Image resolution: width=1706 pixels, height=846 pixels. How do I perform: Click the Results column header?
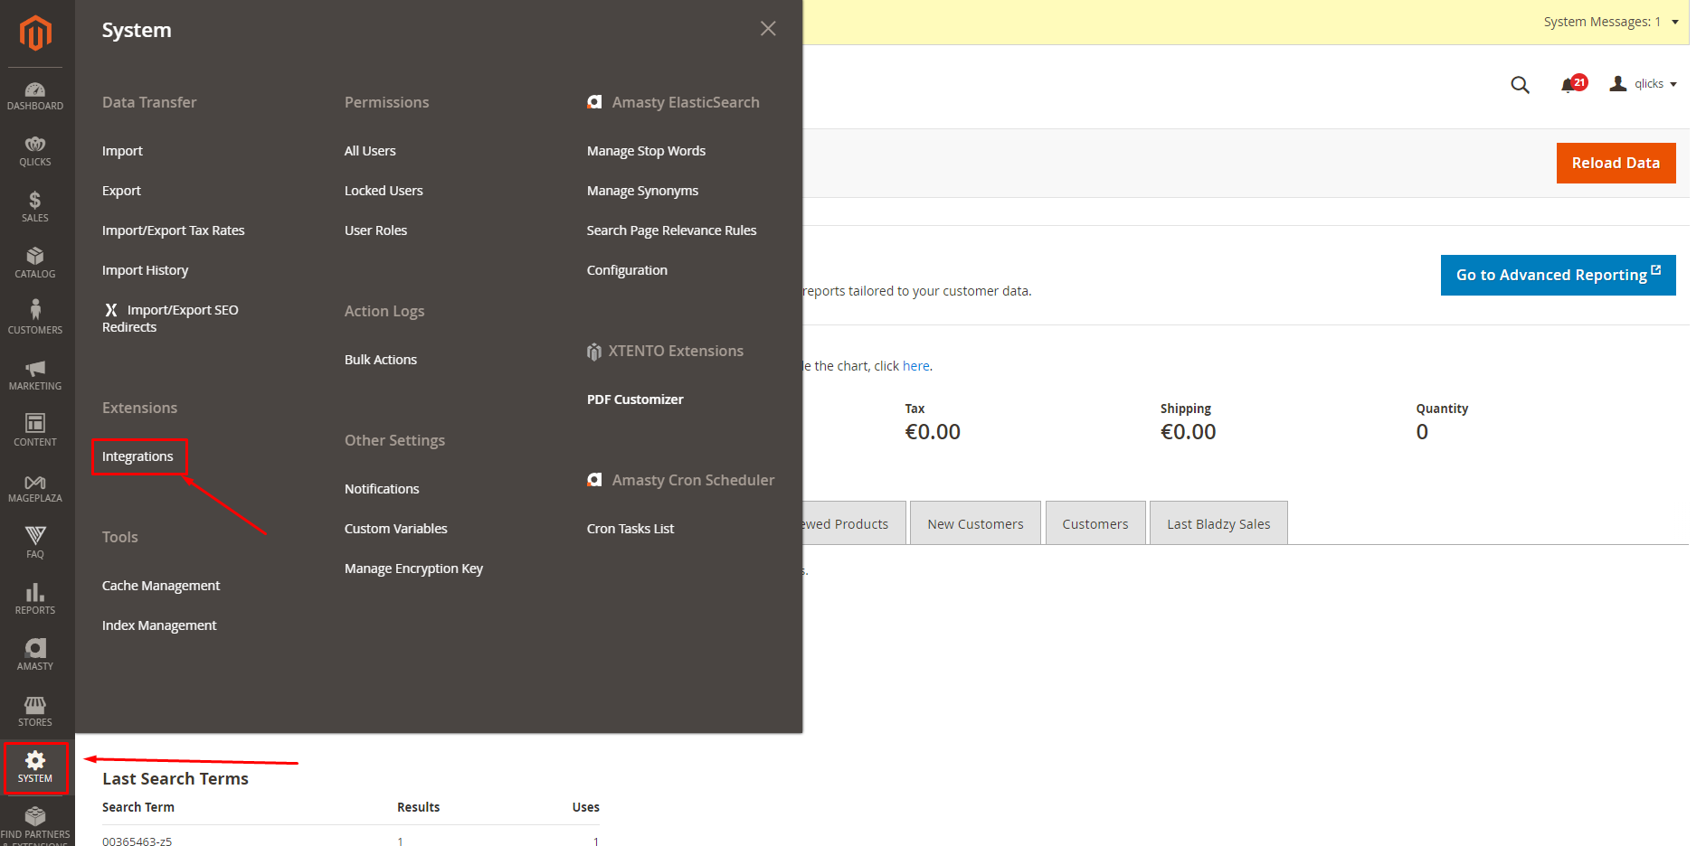coord(418,807)
